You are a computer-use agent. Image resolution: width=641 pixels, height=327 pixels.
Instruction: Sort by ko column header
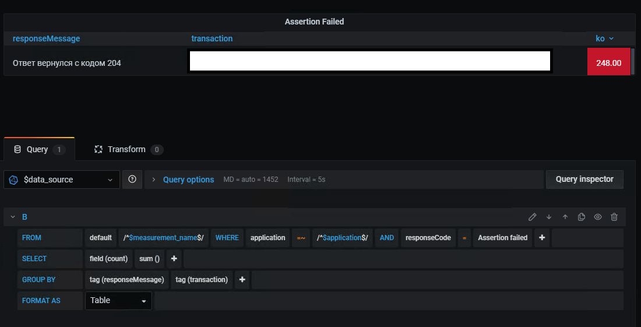(605, 38)
